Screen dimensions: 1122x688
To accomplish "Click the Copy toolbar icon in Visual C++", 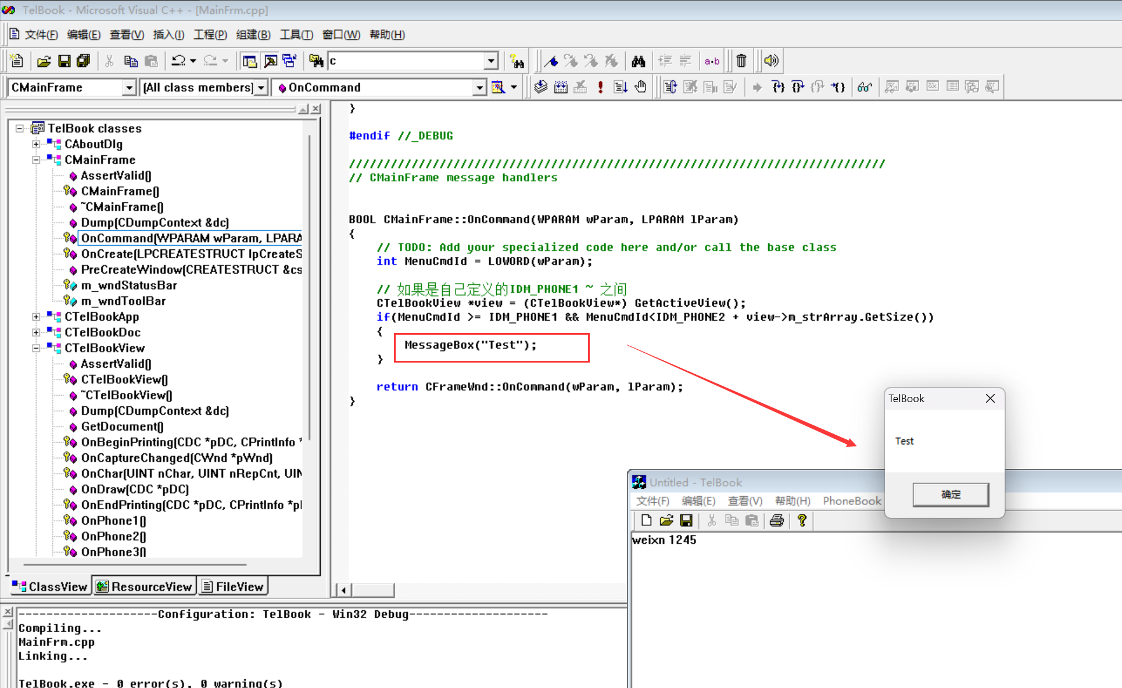I will pyautogui.click(x=131, y=60).
